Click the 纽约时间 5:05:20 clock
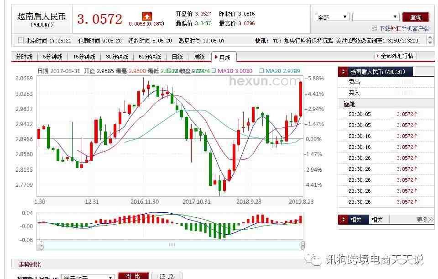Viewport: 438px width, 279px height. pyautogui.click(x=150, y=41)
